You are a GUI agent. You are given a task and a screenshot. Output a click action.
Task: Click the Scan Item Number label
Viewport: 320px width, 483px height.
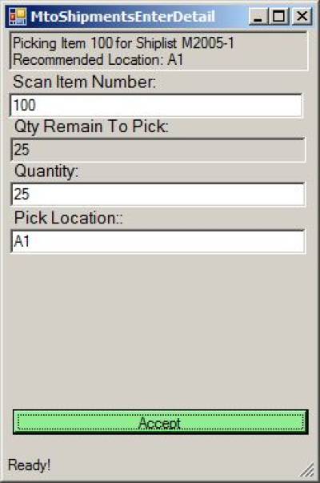(85, 83)
